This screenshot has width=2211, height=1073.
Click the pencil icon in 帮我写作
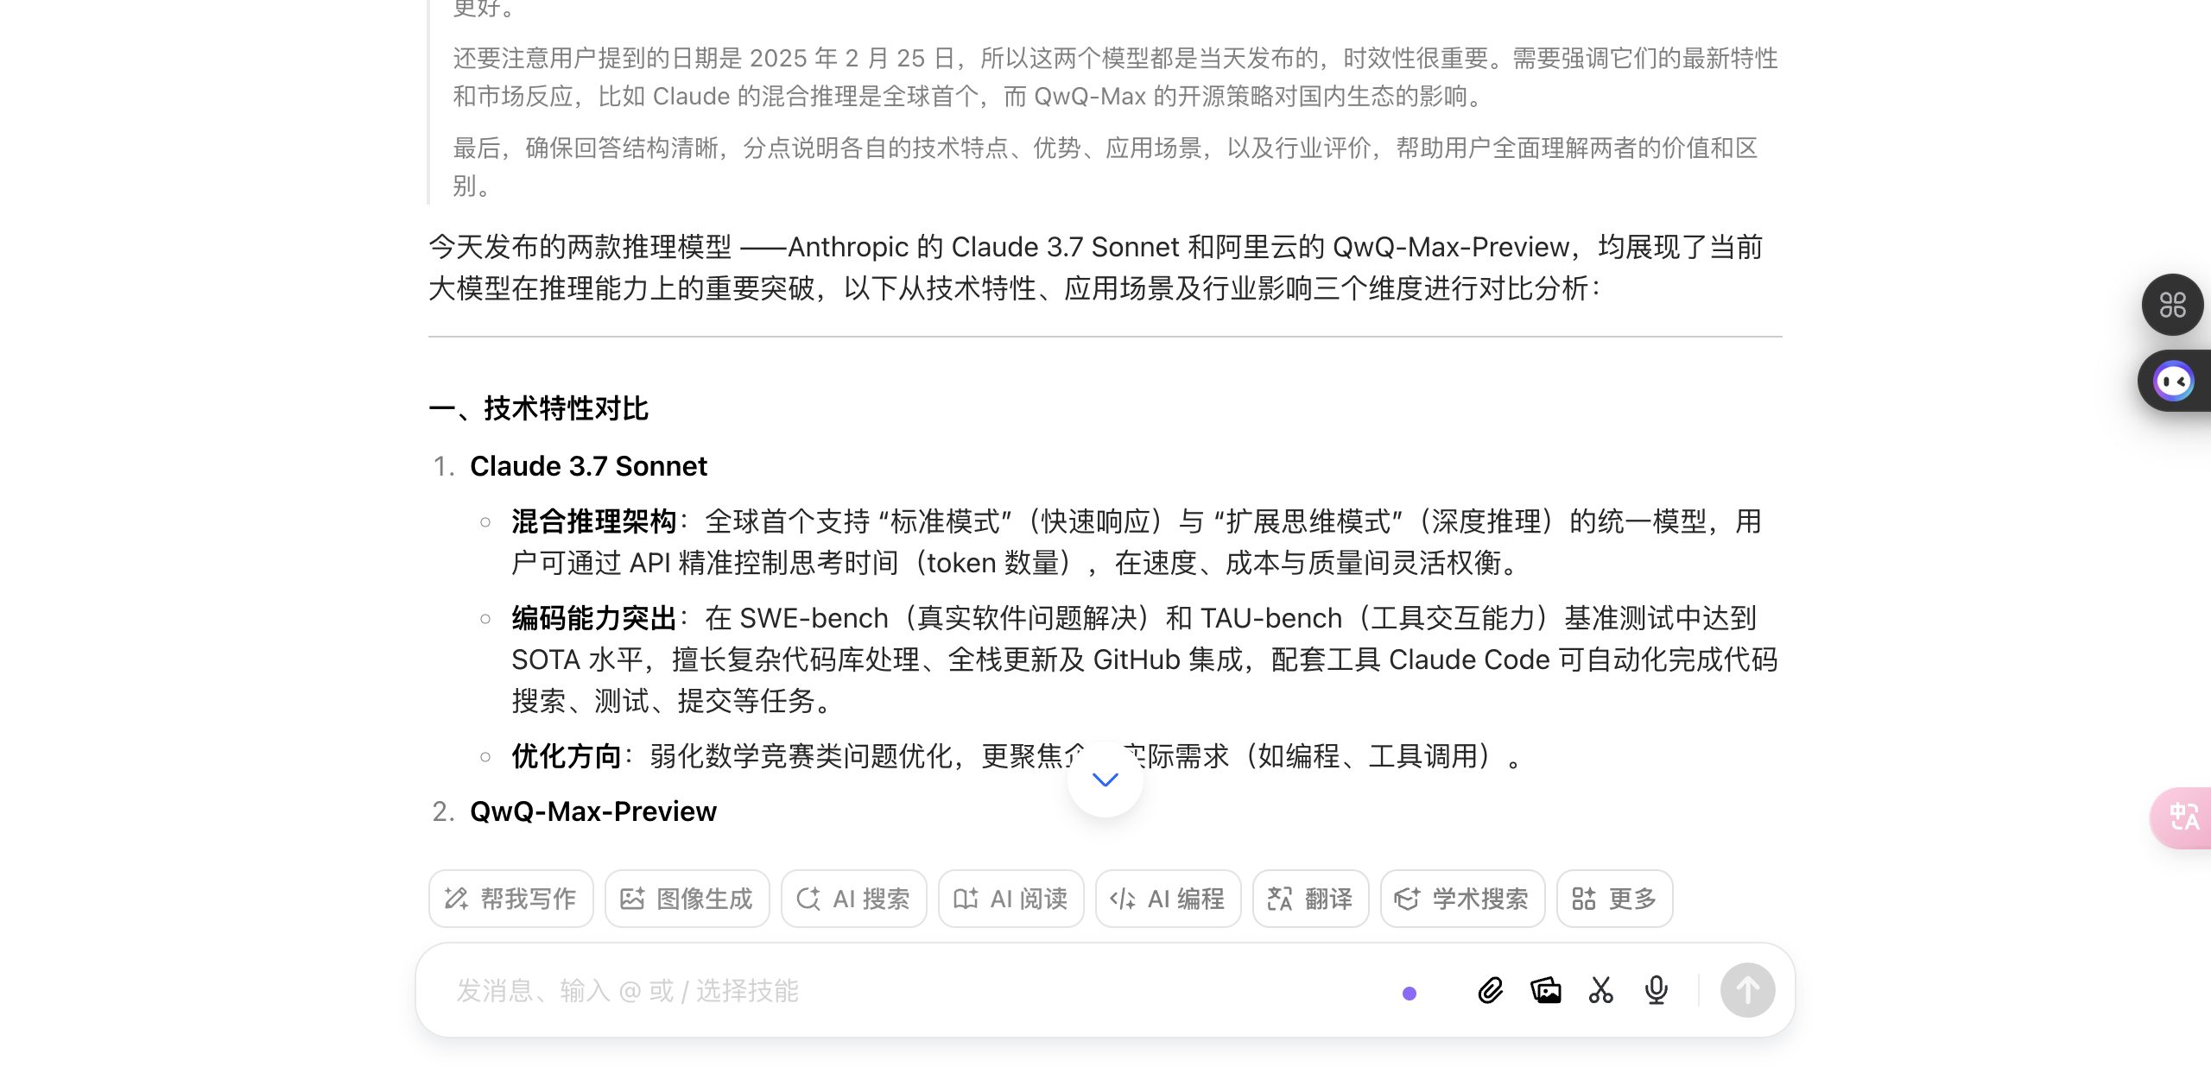[x=456, y=899]
